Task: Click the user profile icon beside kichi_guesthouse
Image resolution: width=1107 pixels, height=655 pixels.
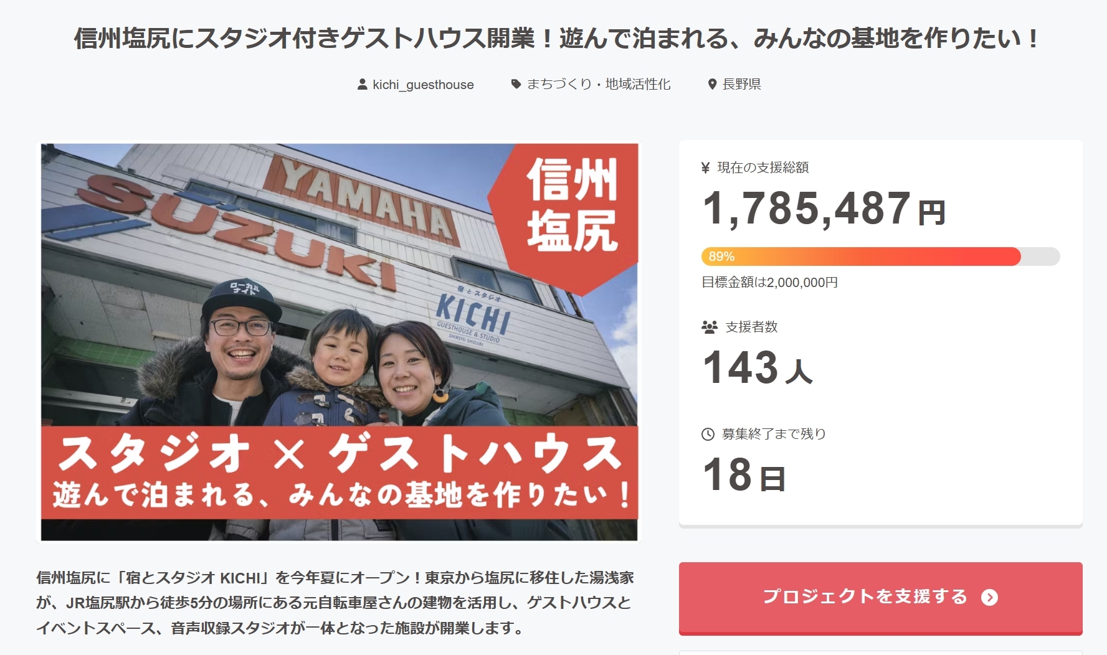Action: (362, 84)
